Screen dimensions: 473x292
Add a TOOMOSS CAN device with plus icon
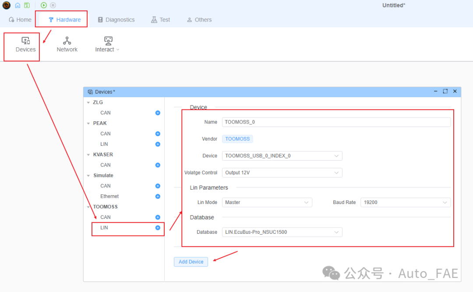click(x=158, y=217)
